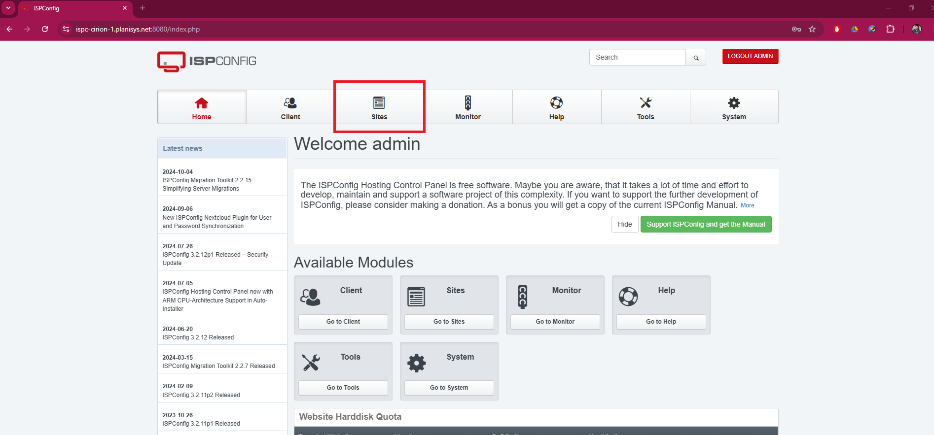The width and height of the screenshot is (934, 435).
Task: Open the Home tab in navigation
Action: coord(202,107)
